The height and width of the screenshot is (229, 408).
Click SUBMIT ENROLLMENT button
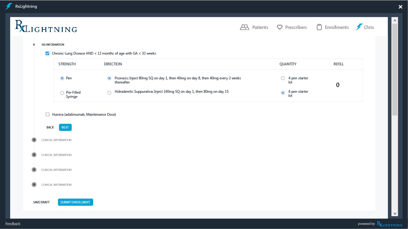point(75,202)
